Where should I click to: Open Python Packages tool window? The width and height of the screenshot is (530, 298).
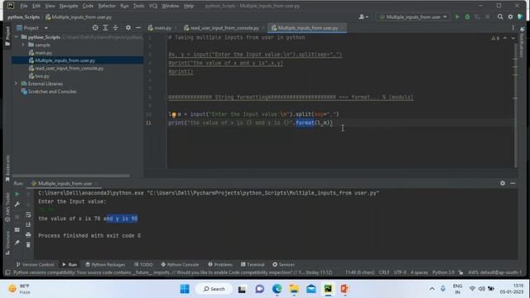pos(105,265)
